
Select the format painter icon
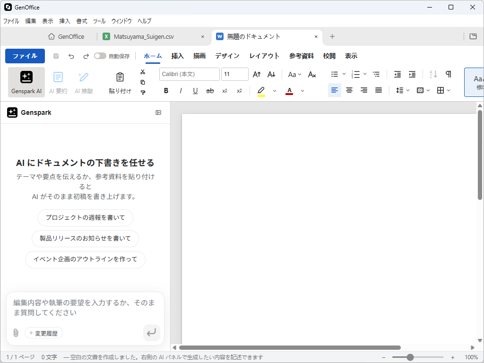tap(143, 92)
